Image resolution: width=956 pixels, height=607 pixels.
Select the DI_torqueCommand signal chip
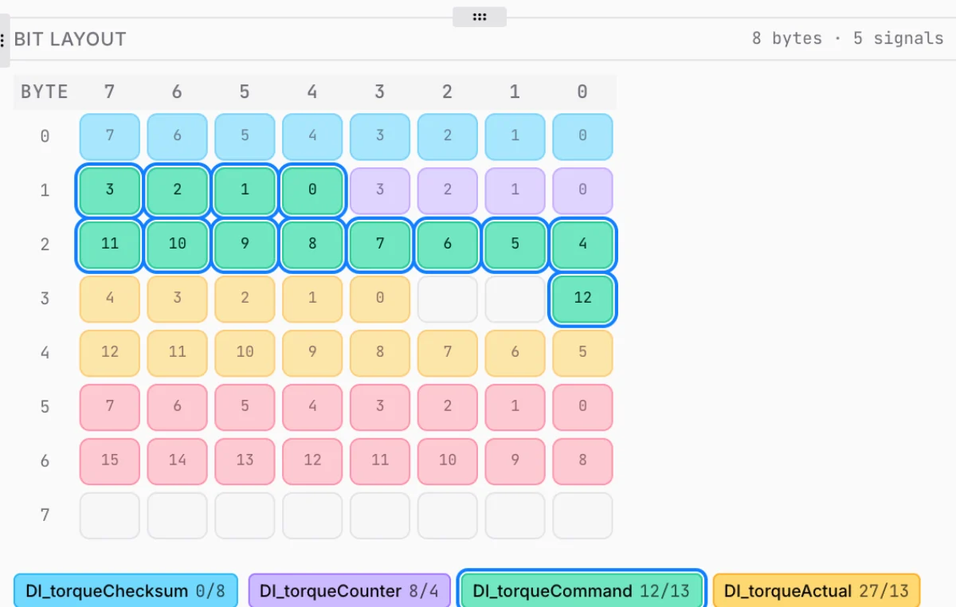pos(582,591)
